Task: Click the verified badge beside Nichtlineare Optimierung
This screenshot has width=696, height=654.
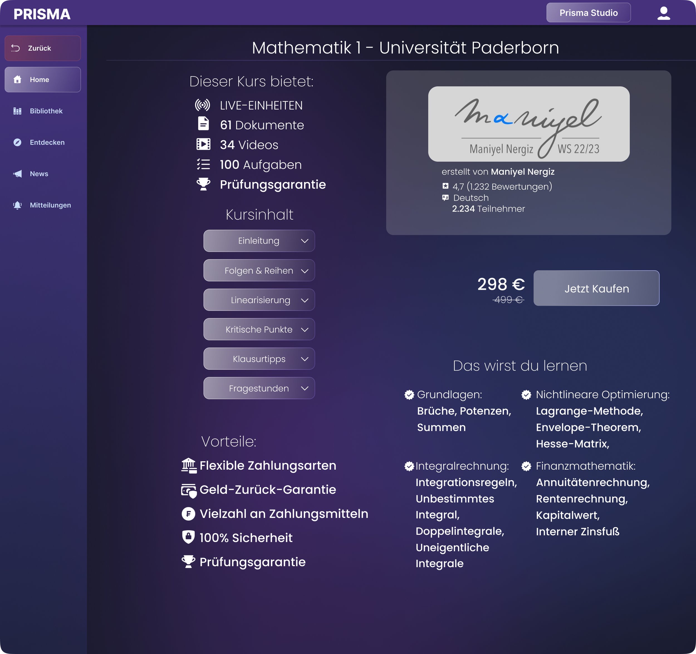Action: pos(526,395)
